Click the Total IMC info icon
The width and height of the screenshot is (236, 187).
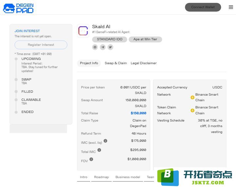click(x=99, y=150)
